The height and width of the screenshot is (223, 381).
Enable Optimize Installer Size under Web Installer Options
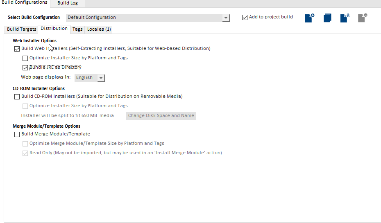[x=25, y=58]
